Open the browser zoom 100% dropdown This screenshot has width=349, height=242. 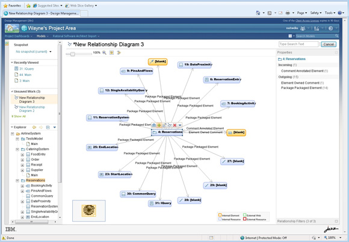point(341,238)
